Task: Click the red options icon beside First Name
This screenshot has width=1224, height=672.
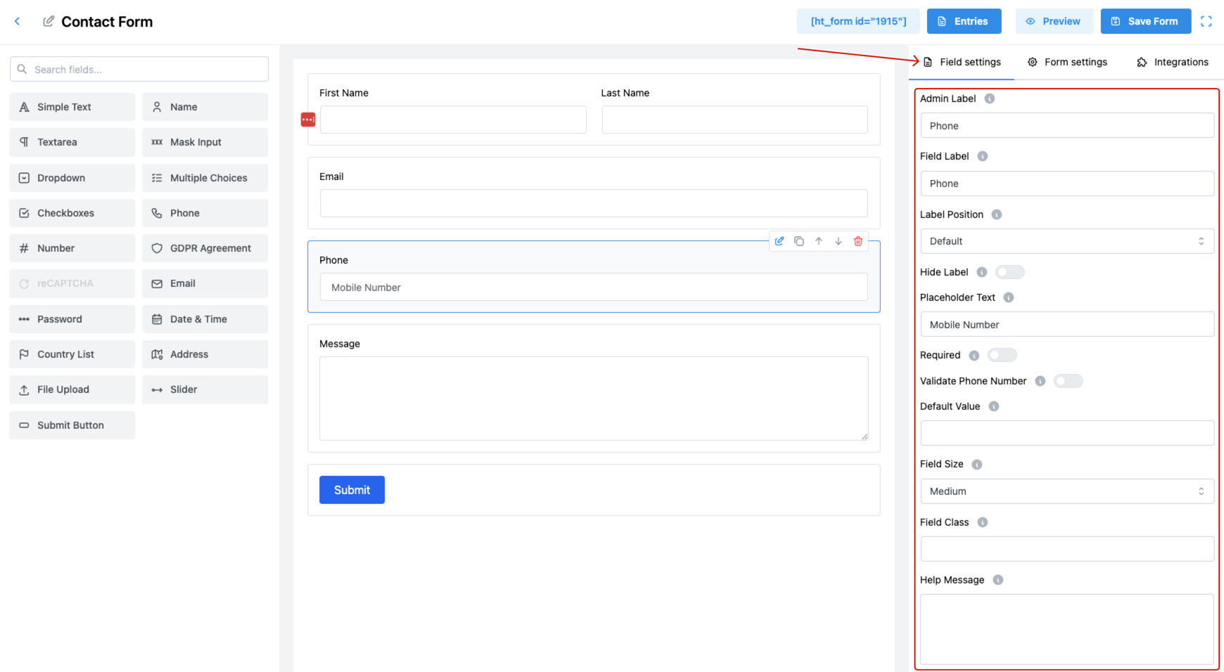Action: 308,119
